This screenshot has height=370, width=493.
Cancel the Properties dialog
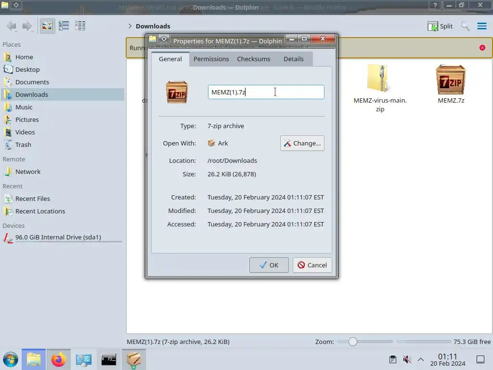click(312, 265)
